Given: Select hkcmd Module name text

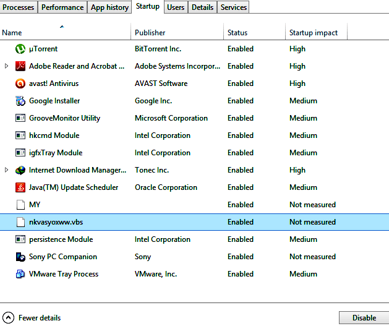Looking at the screenshot, I should 54,135.
